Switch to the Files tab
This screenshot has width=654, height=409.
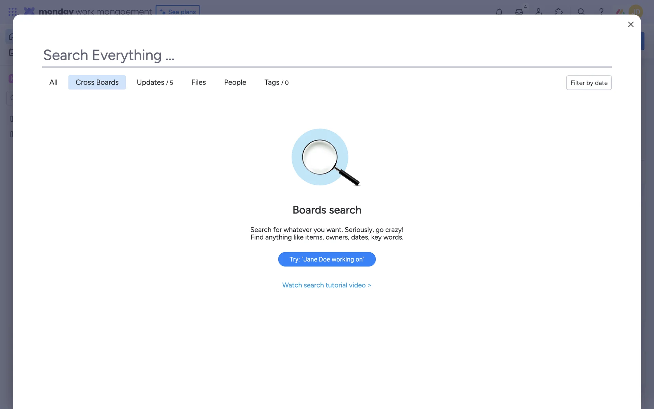(198, 82)
